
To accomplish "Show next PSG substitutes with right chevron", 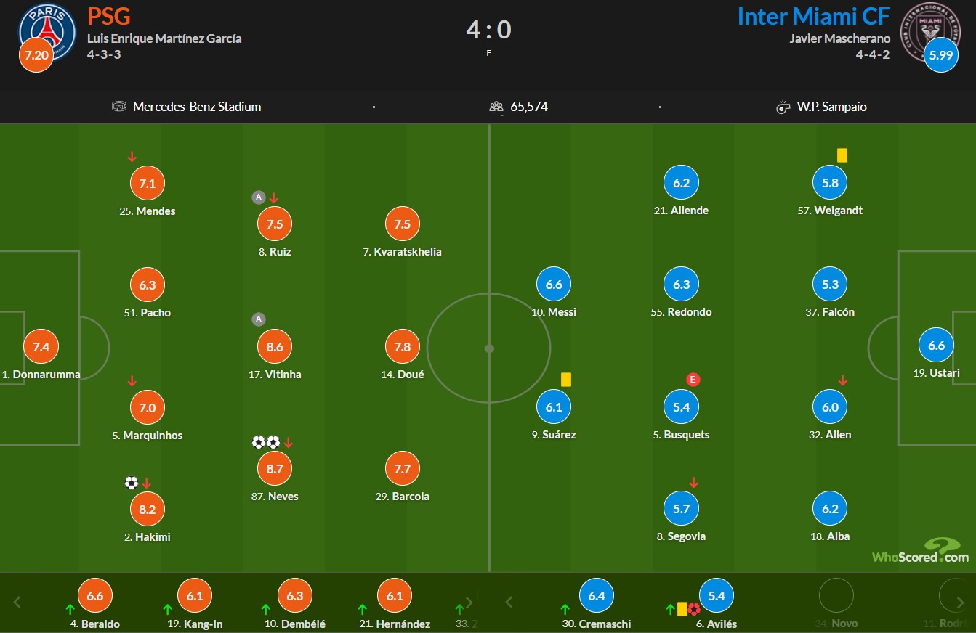I will point(469,602).
